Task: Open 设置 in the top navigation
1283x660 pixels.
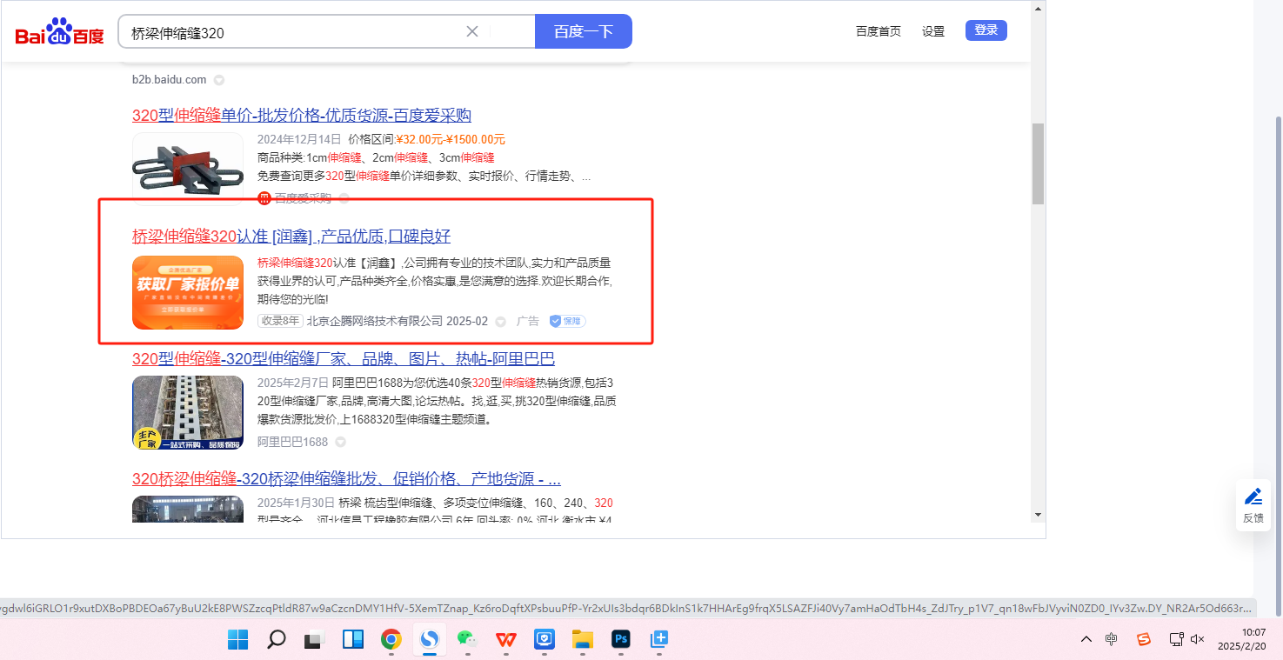Action: [933, 31]
